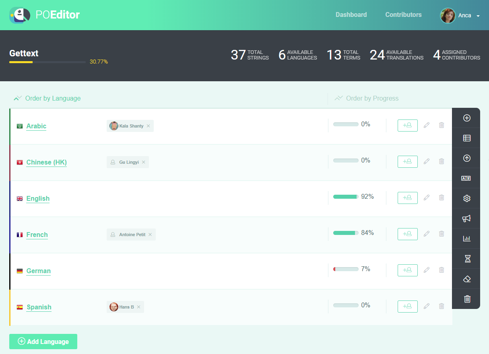Add contributor to German language
This screenshot has height=354, width=489.
point(407,270)
